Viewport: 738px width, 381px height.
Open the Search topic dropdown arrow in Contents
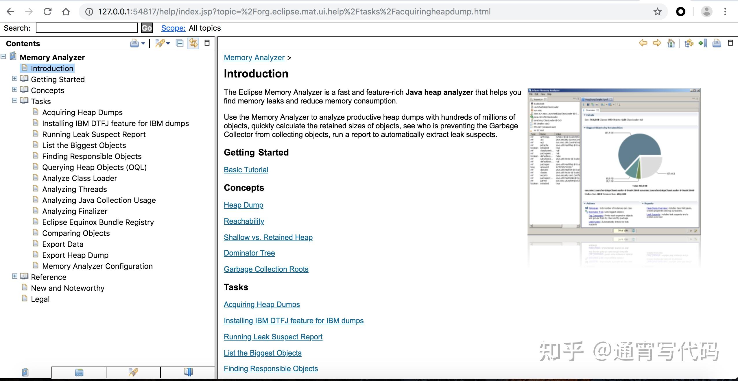(168, 44)
